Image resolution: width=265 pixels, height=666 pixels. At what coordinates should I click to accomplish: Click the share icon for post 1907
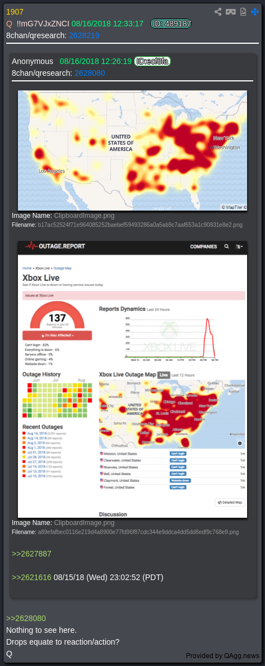[x=218, y=12]
